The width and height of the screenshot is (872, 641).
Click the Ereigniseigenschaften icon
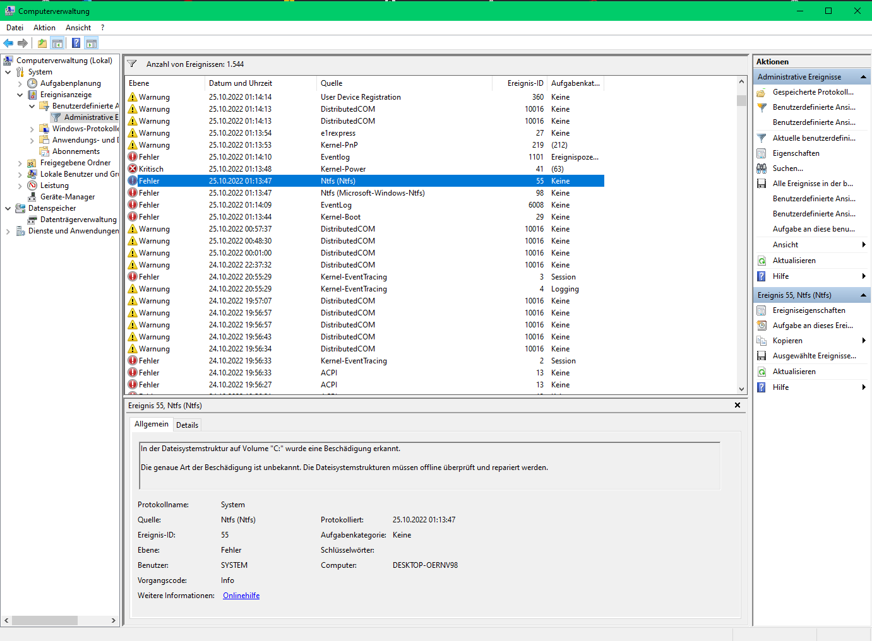[x=762, y=310]
